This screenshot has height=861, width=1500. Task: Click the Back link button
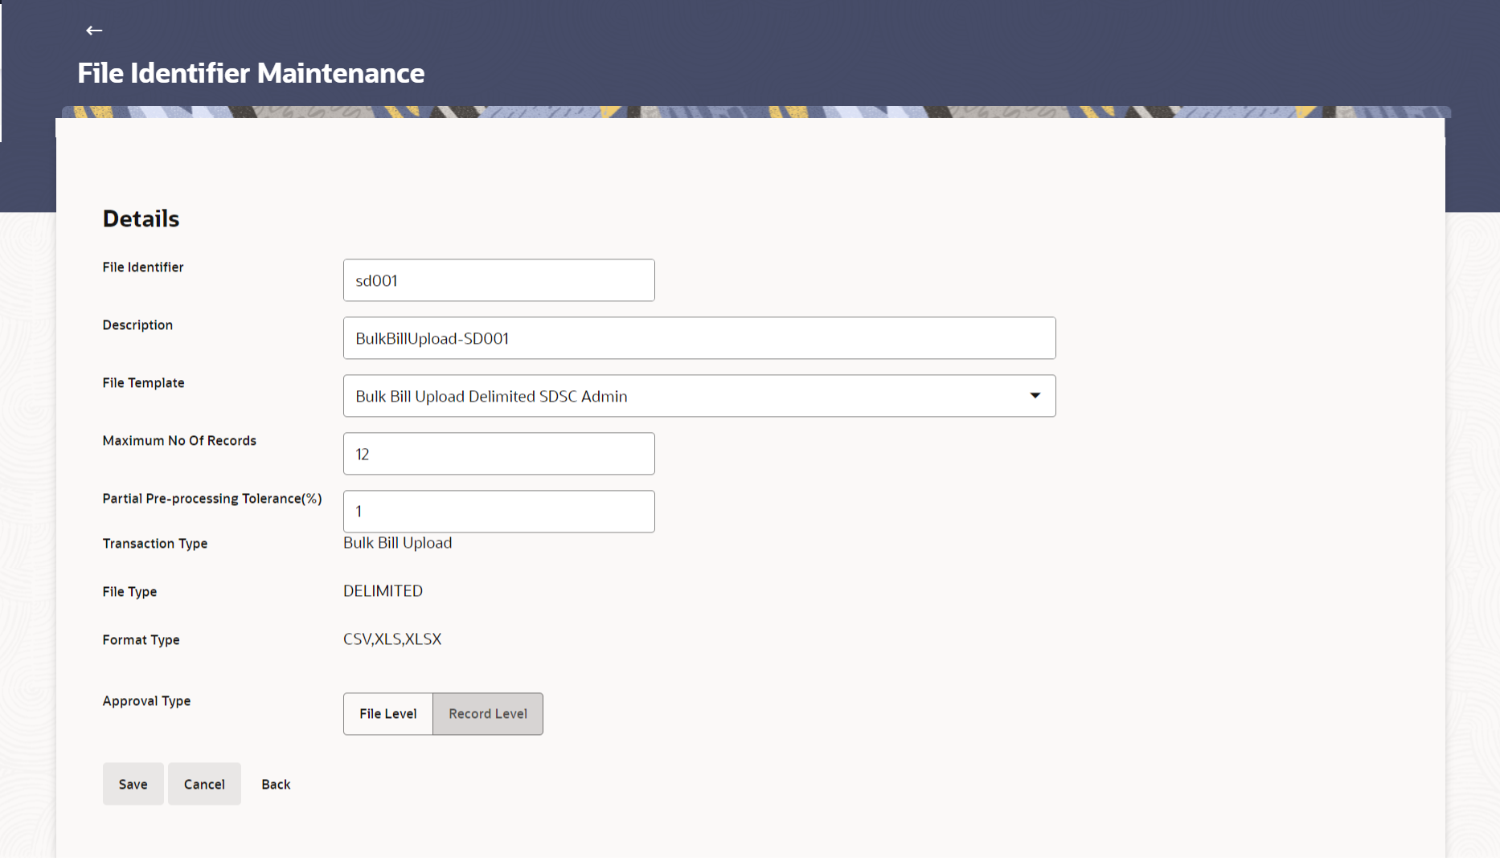coord(276,784)
